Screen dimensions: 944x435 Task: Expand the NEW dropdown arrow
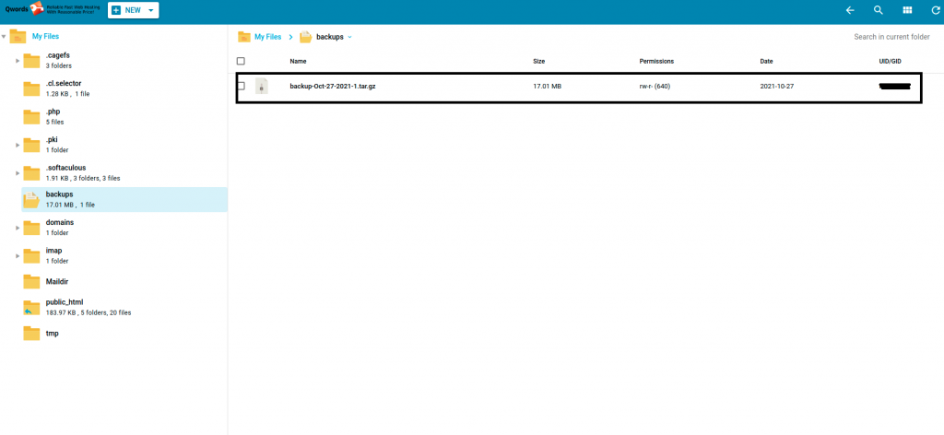coord(150,10)
